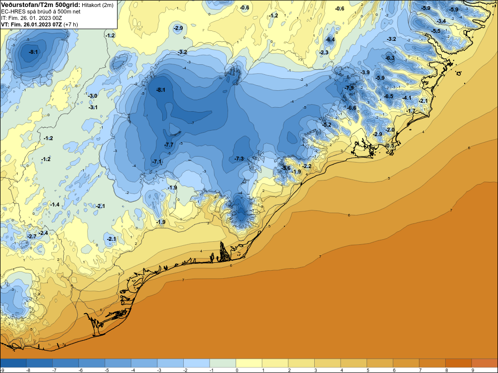Select legend swatch between 0 and 1
The height and width of the screenshot is (373, 498).
[x=249, y=363]
